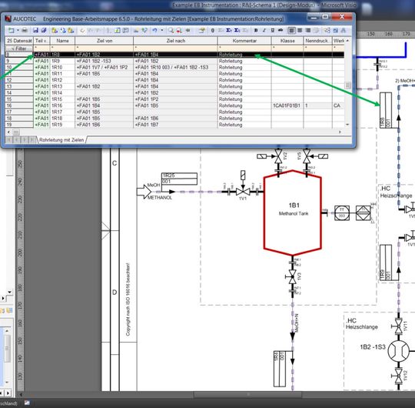Screen dimensions: 415x408
Task: Toggle Italic formatting
Action: tap(264, 31)
